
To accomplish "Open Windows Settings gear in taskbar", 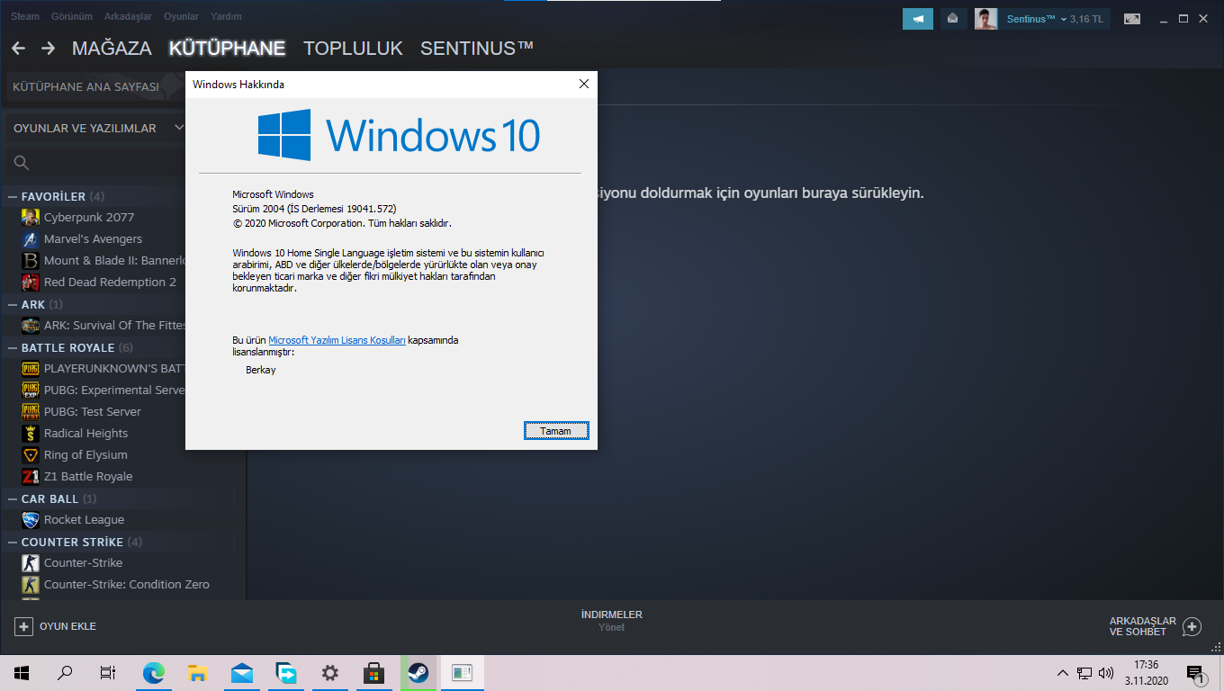I will [330, 673].
